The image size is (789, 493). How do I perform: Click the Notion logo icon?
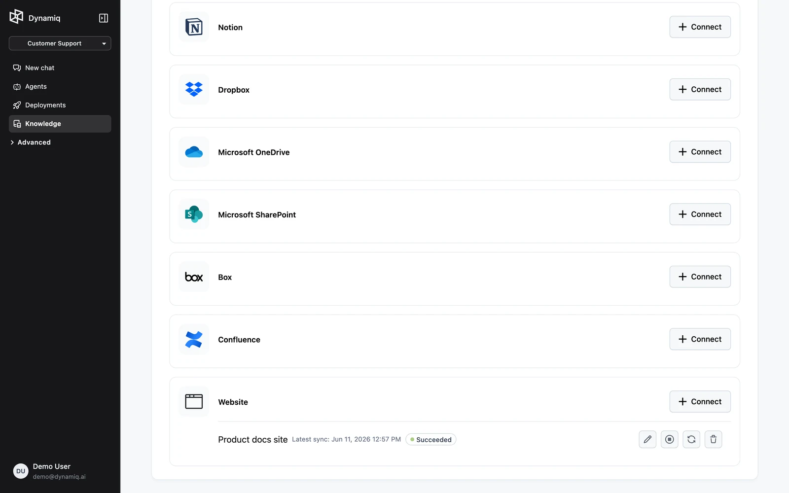click(x=194, y=27)
